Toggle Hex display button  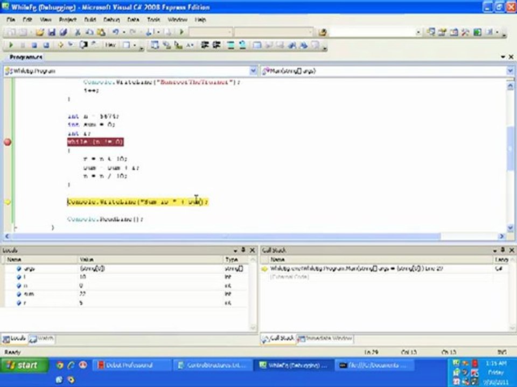pyautogui.click(x=110, y=45)
